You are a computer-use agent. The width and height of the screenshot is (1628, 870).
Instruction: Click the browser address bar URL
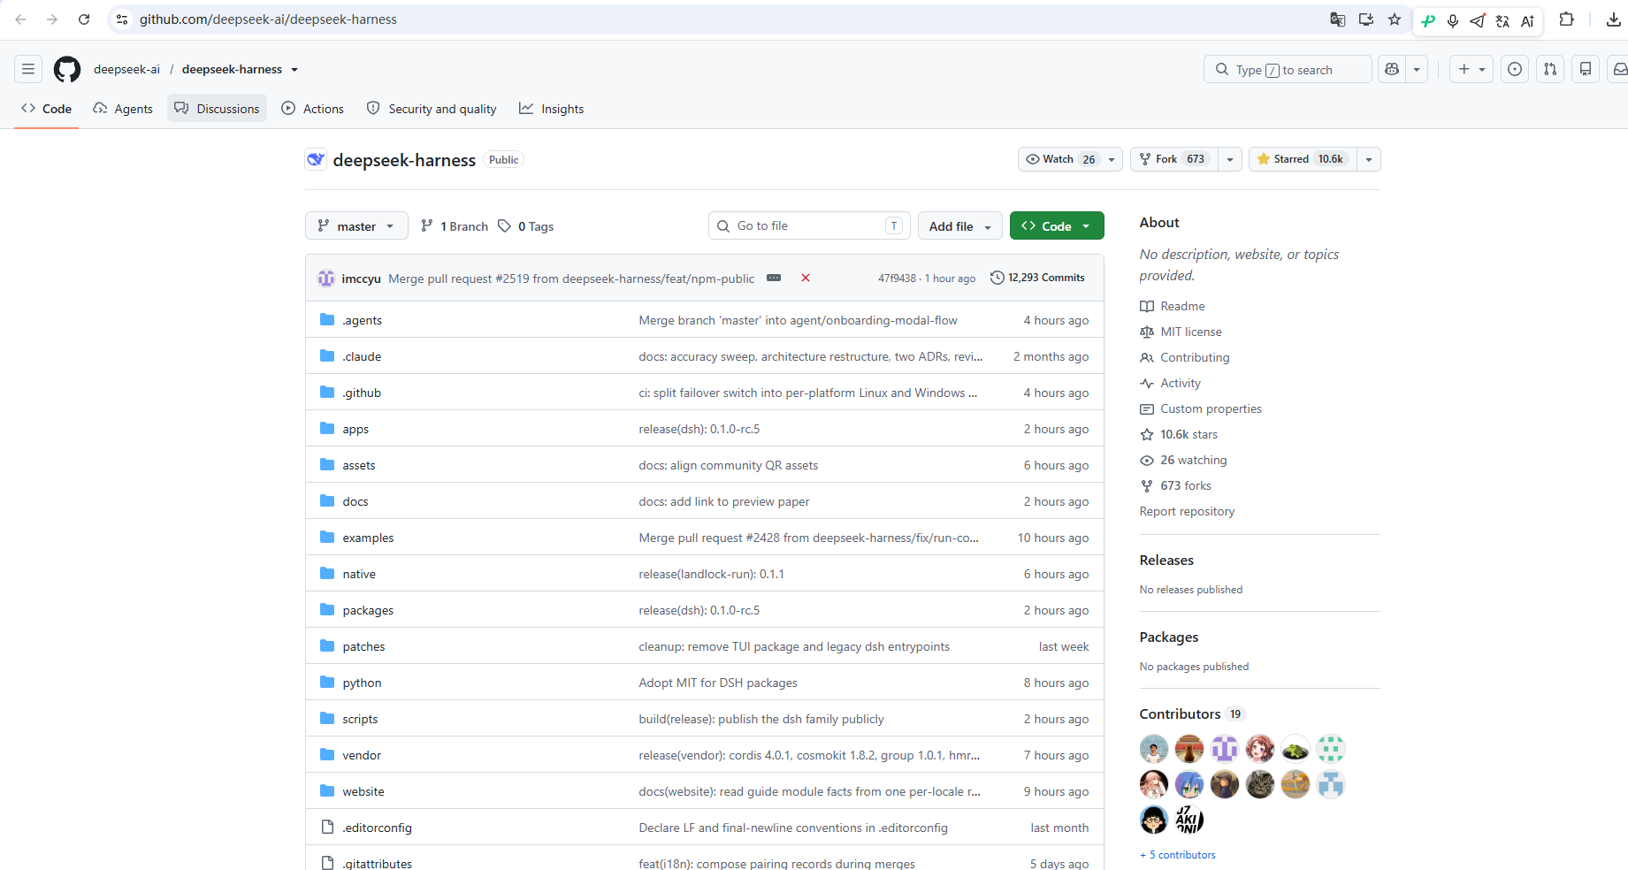[268, 19]
